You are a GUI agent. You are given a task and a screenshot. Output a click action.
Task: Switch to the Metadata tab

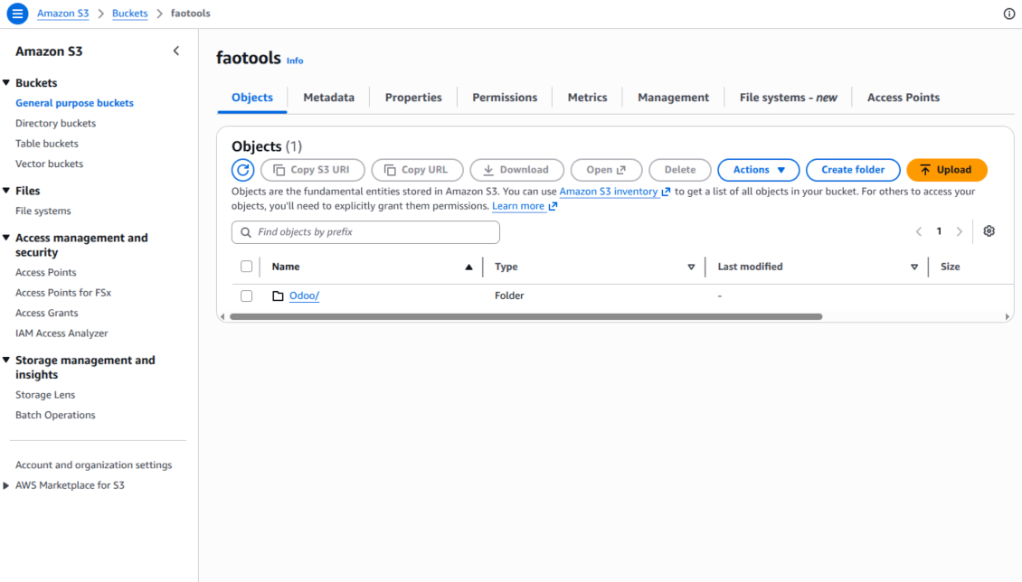click(329, 98)
